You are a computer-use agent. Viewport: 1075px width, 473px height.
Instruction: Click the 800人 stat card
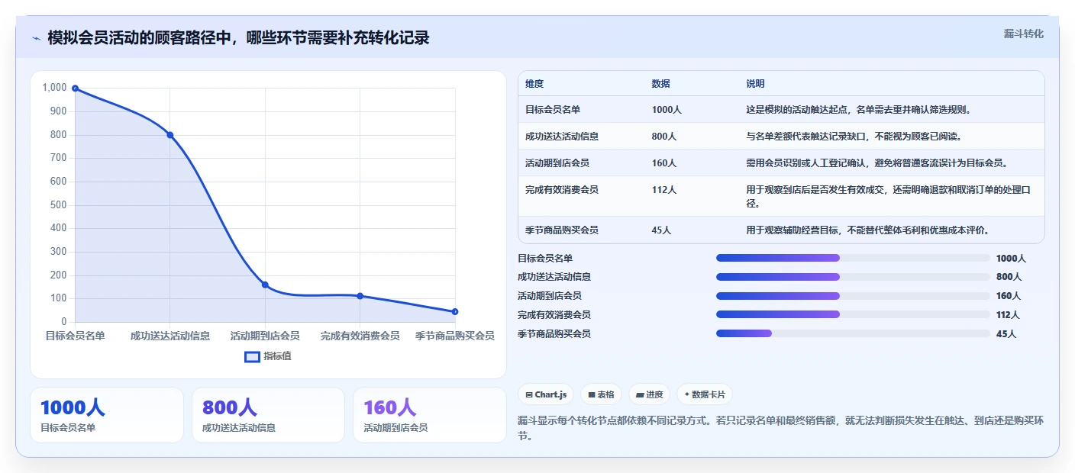pyautogui.click(x=268, y=415)
